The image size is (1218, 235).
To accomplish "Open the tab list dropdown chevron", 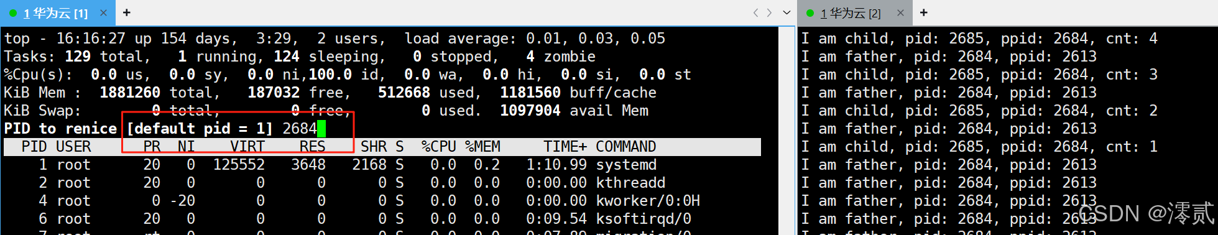I will click(x=786, y=12).
